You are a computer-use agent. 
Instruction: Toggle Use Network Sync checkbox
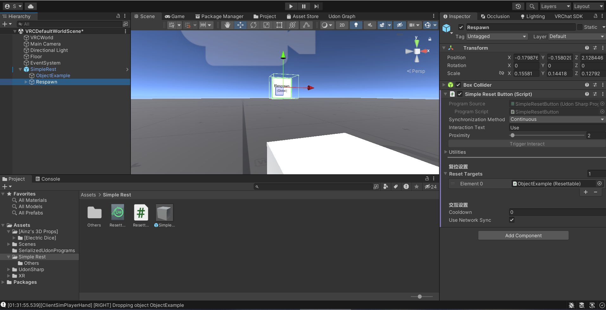click(x=512, y=220)
